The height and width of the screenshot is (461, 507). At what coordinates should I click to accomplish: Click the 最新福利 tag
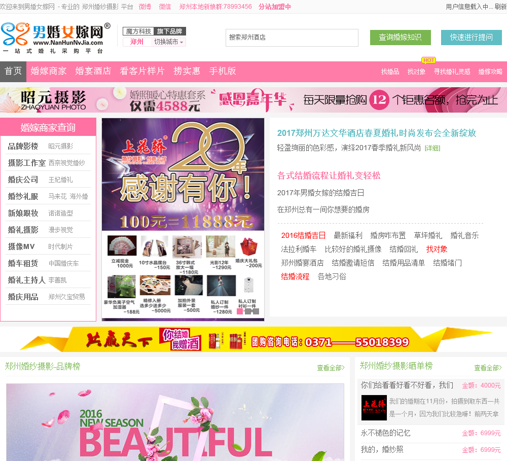pyautogui.click(x=348, y=235)
